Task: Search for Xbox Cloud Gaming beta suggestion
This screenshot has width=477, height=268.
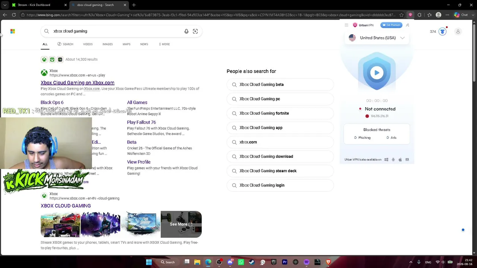Action: point(280,84)
